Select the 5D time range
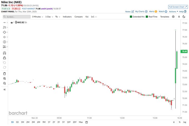Image resolution: width=189 pixels, height=126 pixels. 17,122
